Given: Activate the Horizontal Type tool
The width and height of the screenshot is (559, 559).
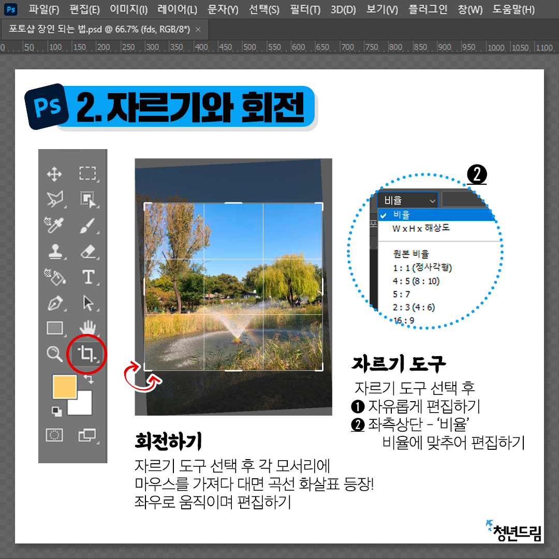Looking at the screenshot, I should click(x=88, y=277).
